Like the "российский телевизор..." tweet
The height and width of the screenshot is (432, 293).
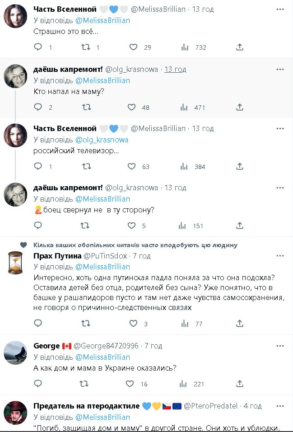(132, 167)
